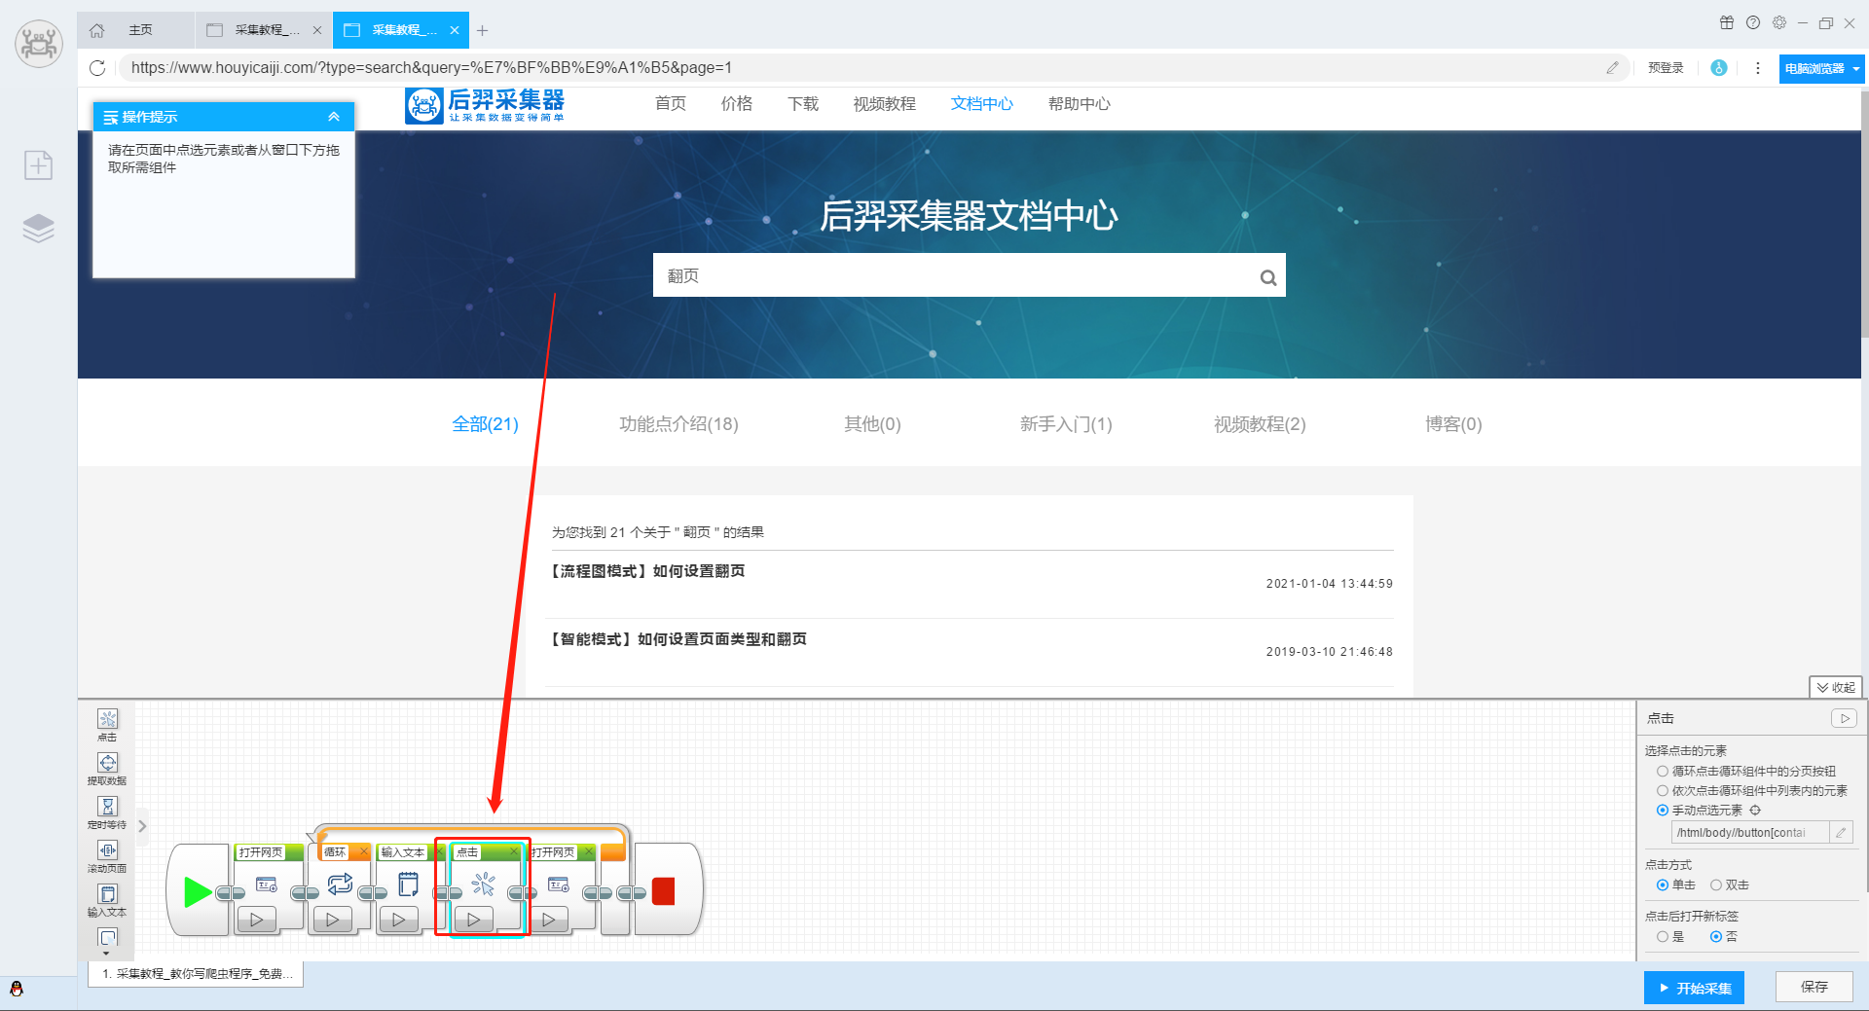Click the pencil edit icon in the address bar
The height and width of the screenshot is (1011, 1869).
pyautogui.click(x=1612, y=68)
